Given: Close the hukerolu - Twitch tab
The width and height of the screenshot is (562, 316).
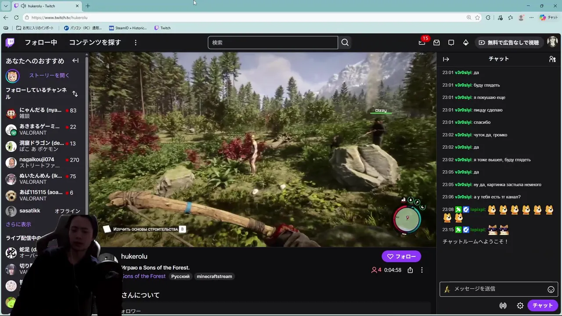Looking at the screenshot, I should [77, 6].
